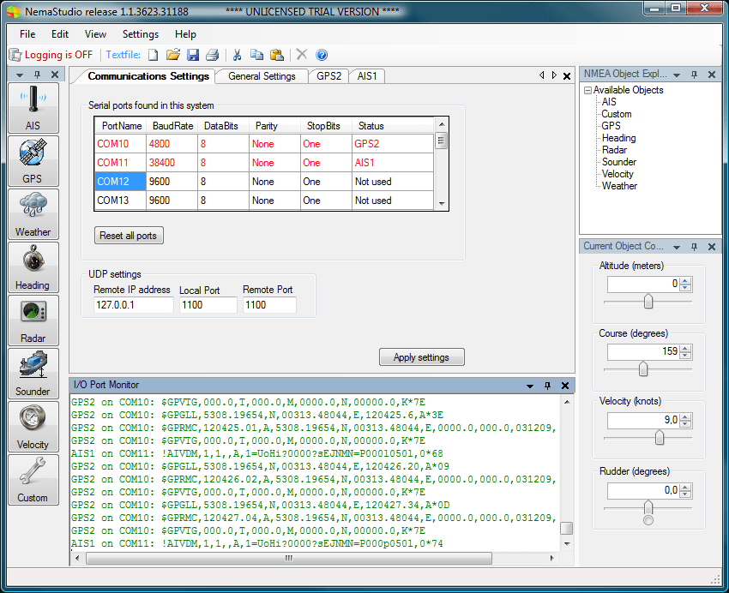Open the File menu
The width and height of the screenshot is (729, 593).
(27, 34)
